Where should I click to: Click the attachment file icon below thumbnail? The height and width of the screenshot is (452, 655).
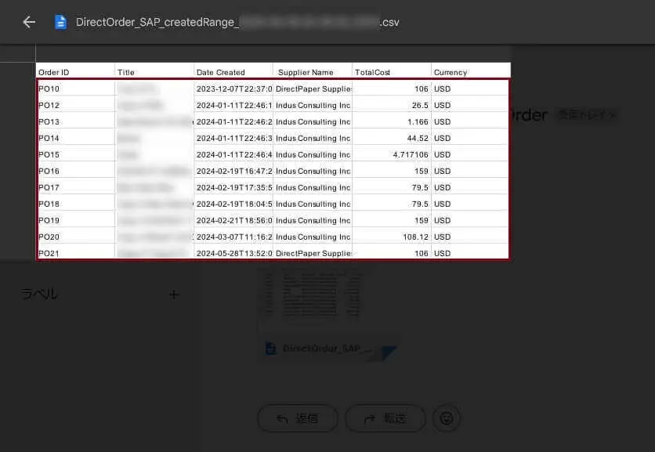tap(270, 349)
